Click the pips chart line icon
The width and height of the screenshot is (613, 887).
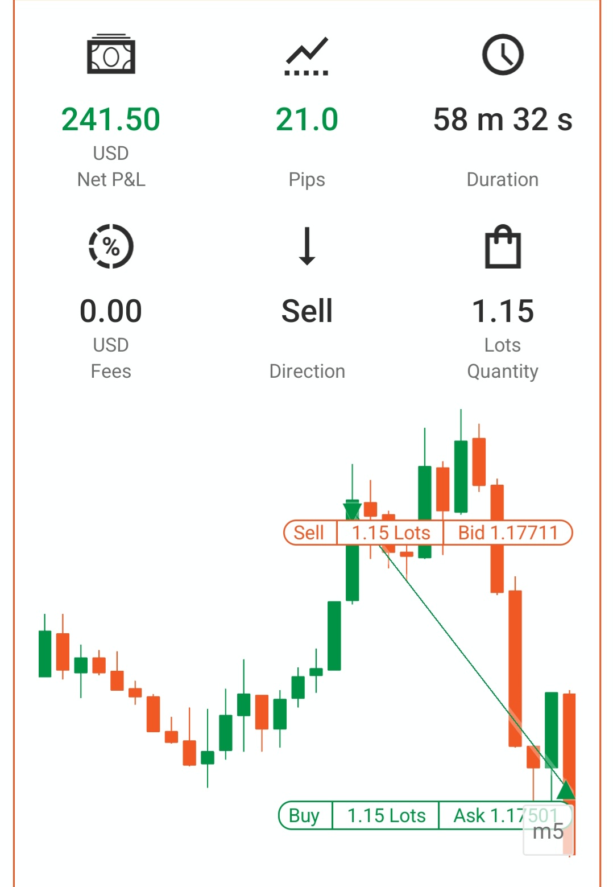(306, 56)
